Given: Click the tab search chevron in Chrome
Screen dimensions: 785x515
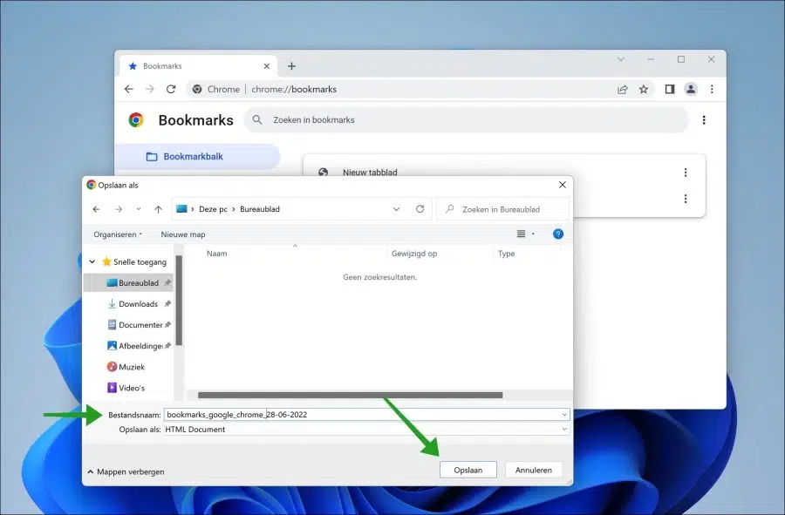Looking at the screenshot, I should point(621,59).
